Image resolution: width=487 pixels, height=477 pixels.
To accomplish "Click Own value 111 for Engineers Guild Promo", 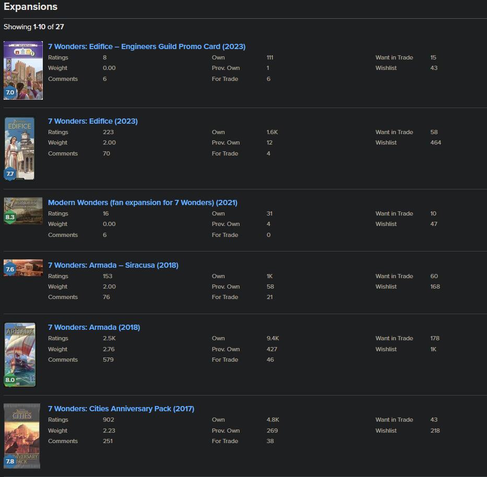I will click(270, 57).
